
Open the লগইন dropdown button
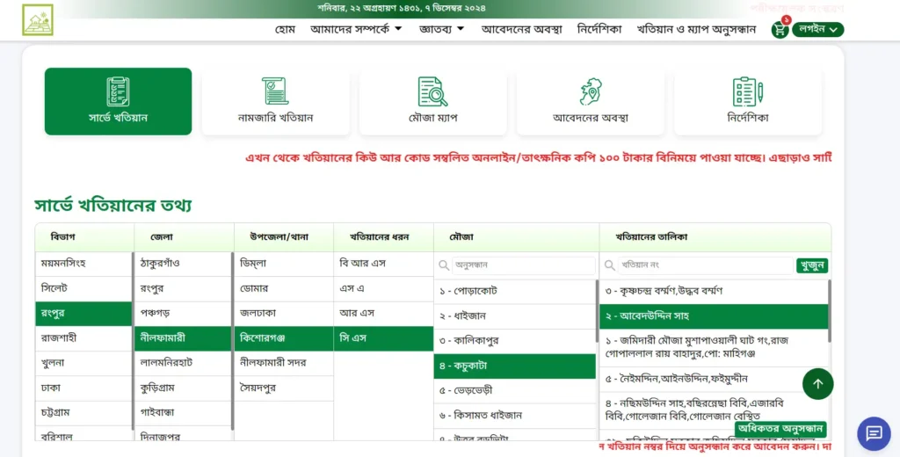coord(817,30)
